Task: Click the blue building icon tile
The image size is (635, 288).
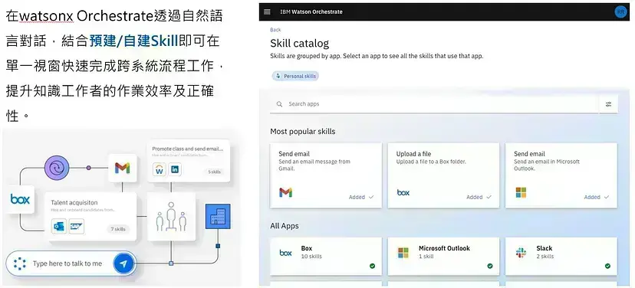Action: [x=218, y=217]
